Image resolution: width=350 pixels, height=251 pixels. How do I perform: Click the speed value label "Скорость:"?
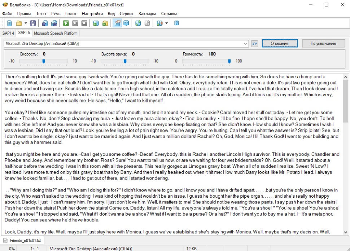click(29, 54)
